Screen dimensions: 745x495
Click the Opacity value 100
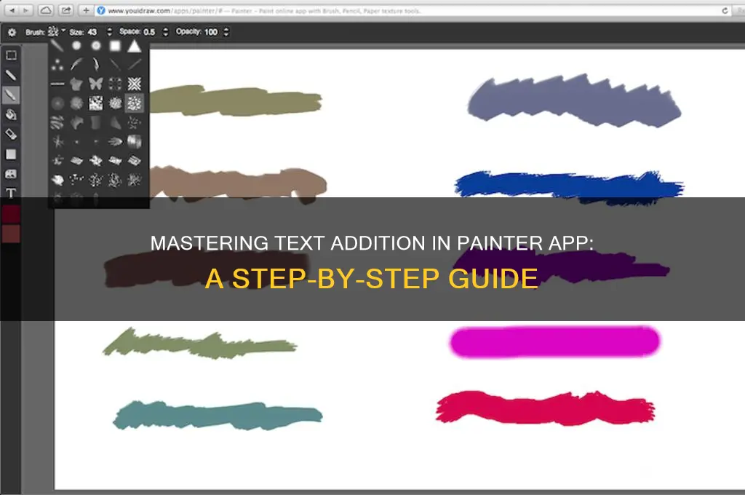[x=211, y=32]
